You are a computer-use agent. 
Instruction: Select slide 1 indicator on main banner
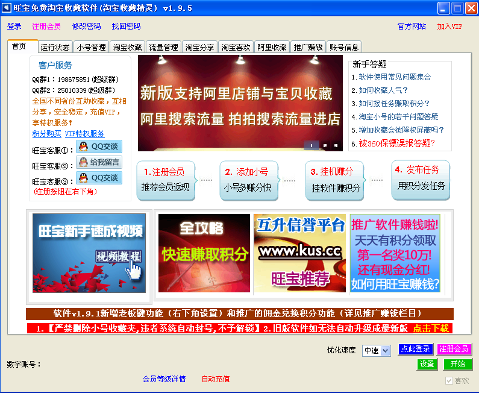pos(312,145)
